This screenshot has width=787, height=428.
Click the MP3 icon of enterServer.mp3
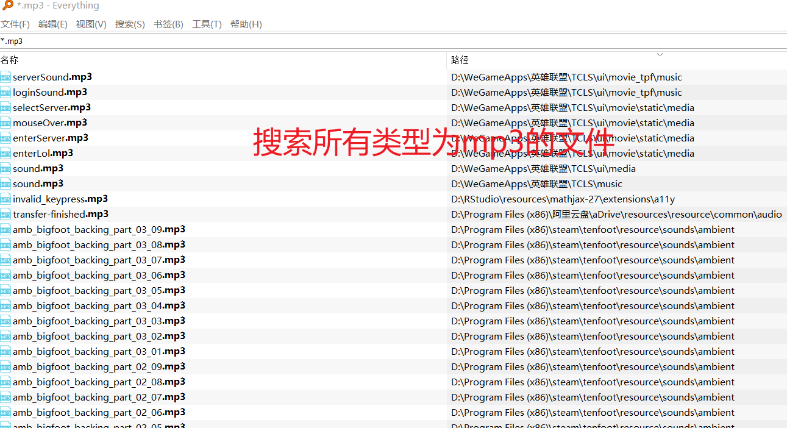(5, 138)
